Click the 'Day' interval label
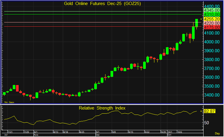The image size is (224, 137). tap(217, 133)
